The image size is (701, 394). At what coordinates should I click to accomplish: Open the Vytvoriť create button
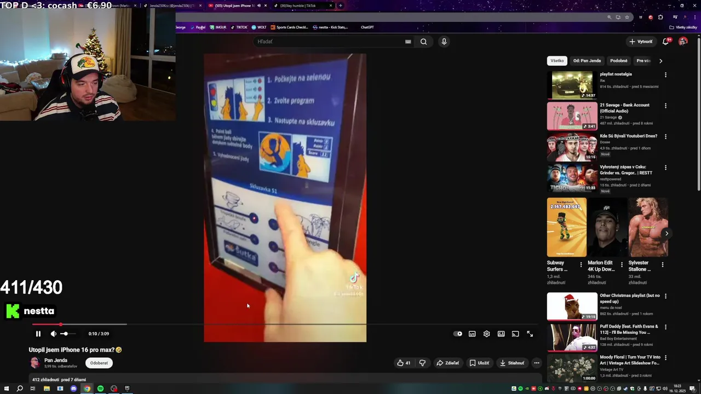(x=641, y=42)
